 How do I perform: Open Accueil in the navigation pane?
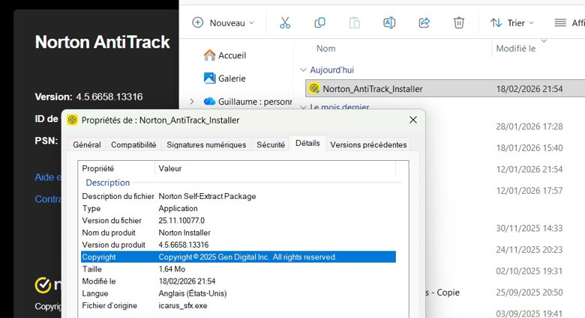231,55
